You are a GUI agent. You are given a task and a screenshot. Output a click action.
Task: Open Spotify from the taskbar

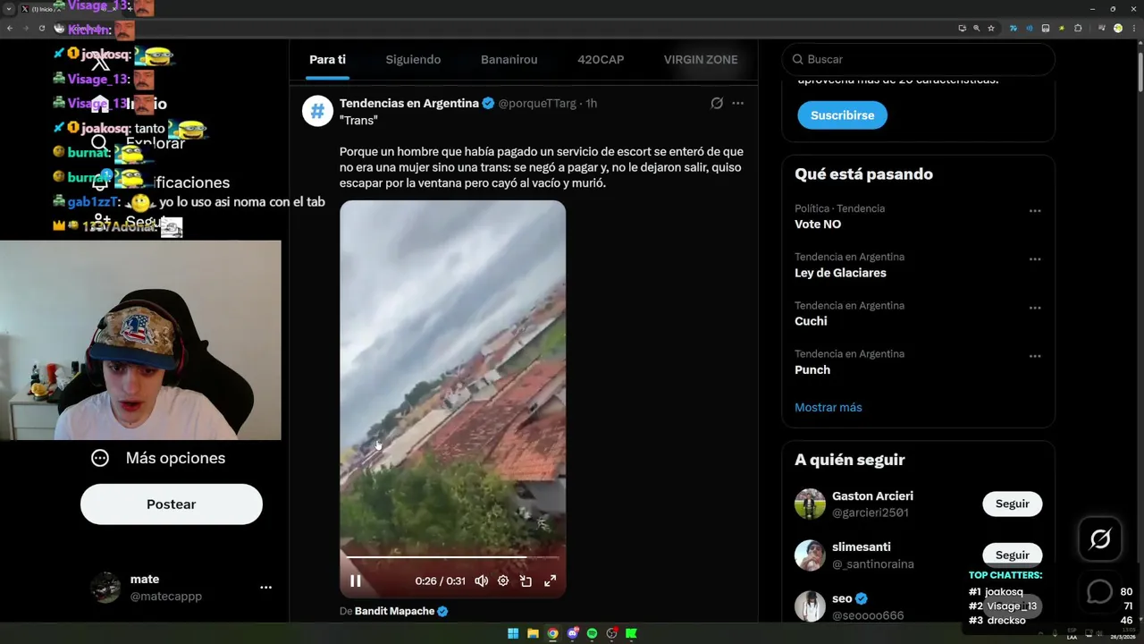pyautogui.click(x=592, y=633)
